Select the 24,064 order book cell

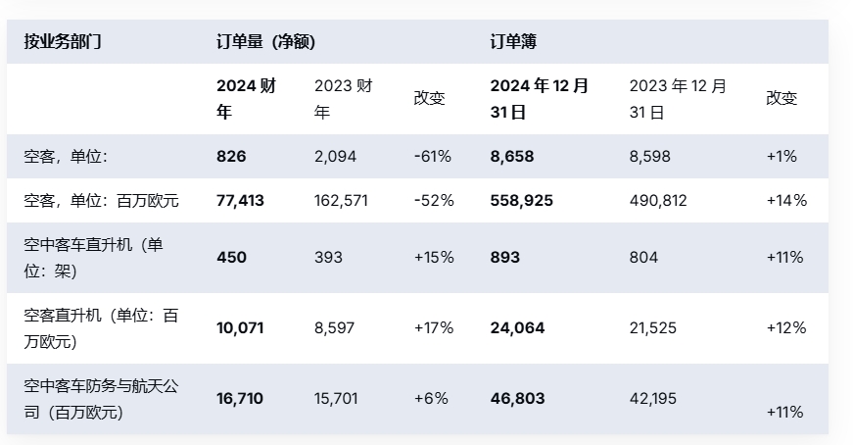[x=517, y=327]
